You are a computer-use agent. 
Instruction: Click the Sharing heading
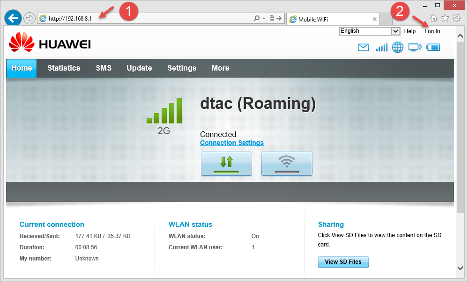click(331, 224)
